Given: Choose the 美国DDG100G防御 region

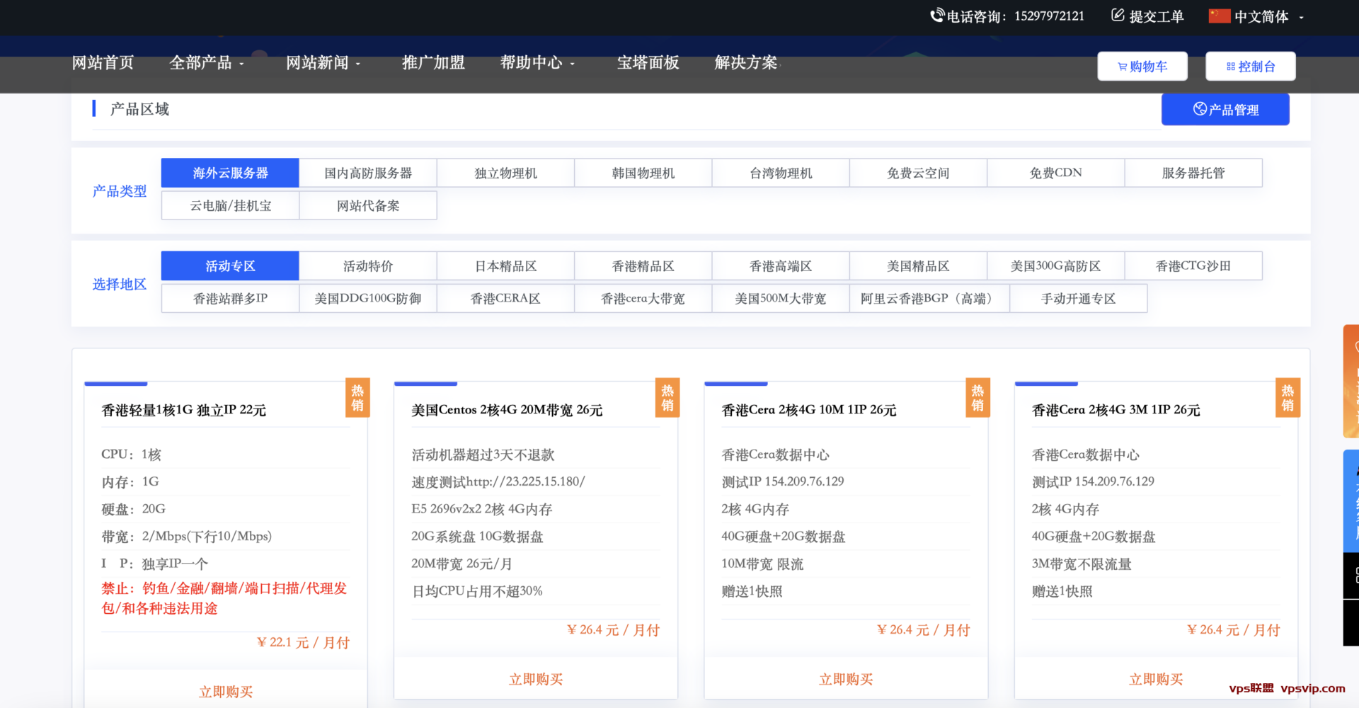Looking at the screenshot, I should pyautogui.click(x=368, y=298).
